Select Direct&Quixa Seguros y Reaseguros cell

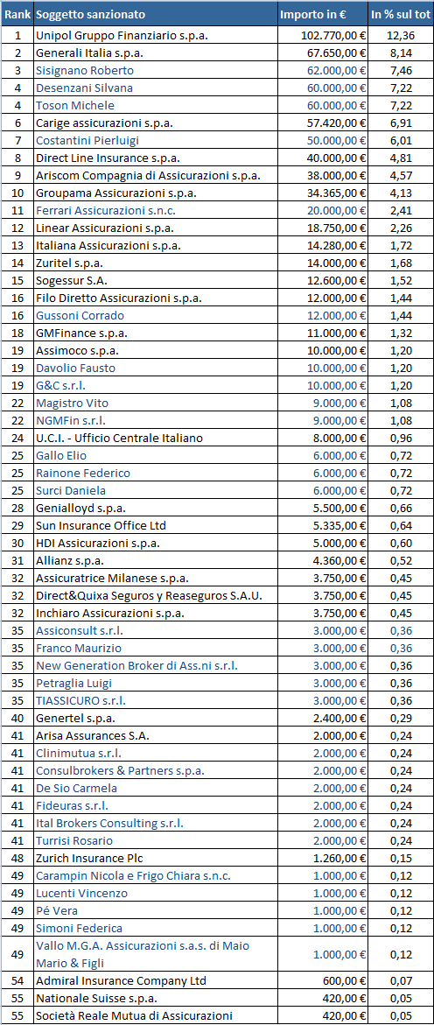click(157, 595)
